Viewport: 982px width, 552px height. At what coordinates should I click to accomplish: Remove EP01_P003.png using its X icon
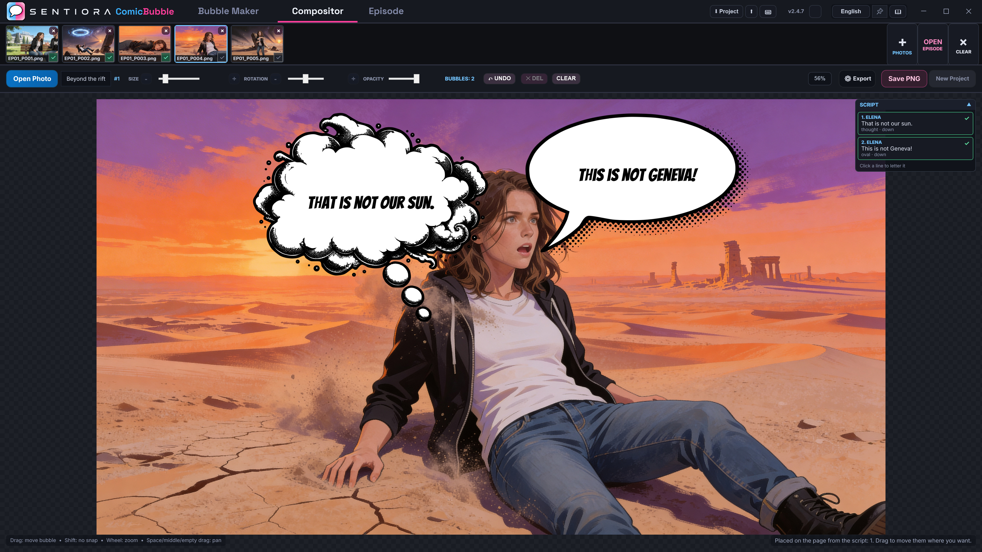166,31
